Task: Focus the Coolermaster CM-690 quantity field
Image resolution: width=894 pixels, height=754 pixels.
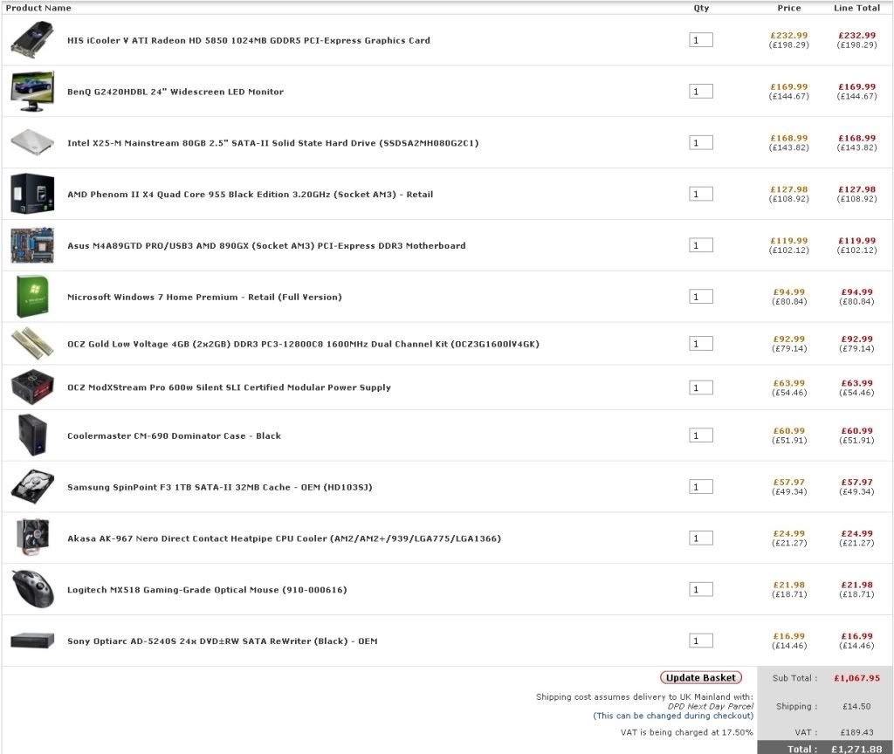Action: click(x=701, y=435)
